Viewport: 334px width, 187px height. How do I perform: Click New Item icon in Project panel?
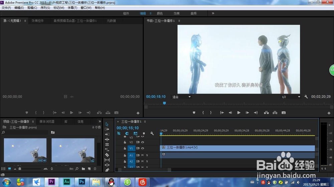89,169
